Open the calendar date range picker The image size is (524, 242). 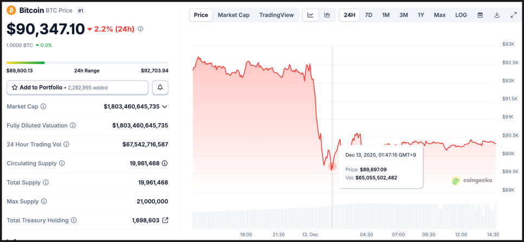480,15
